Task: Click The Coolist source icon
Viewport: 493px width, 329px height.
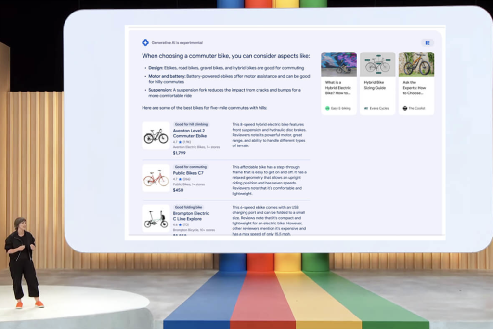Action: point(405,108)
